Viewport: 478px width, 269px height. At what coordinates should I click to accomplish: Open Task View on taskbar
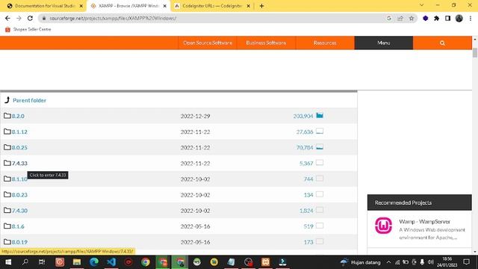42,262
